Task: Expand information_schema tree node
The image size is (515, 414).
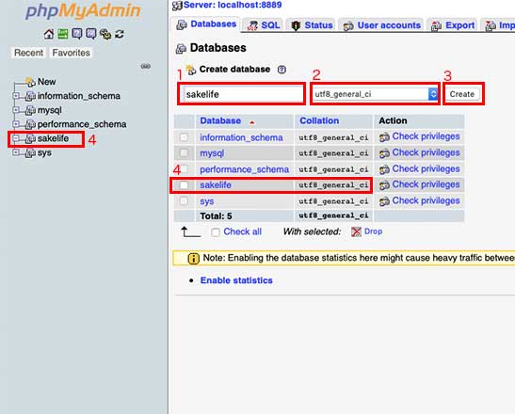Action: [16, 96]
